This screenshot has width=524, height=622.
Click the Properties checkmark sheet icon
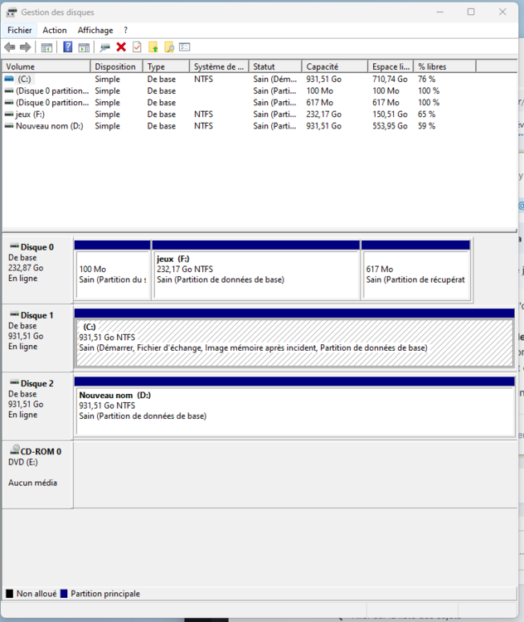[x=137, y=47]
